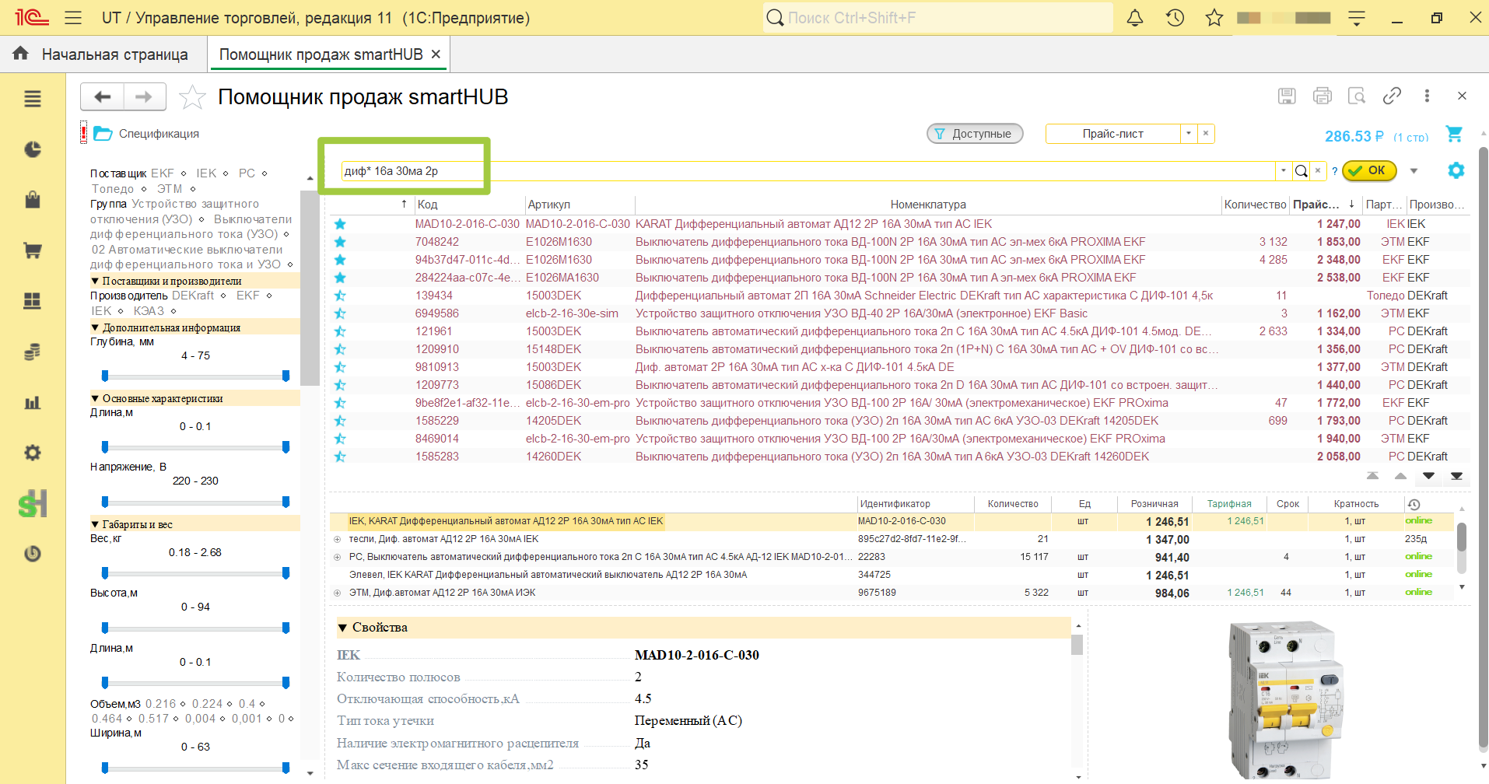Collapse the Основные характеристики section
Image resolution: width=1489 pixels, height=784 pixels.
click(95, 399)
